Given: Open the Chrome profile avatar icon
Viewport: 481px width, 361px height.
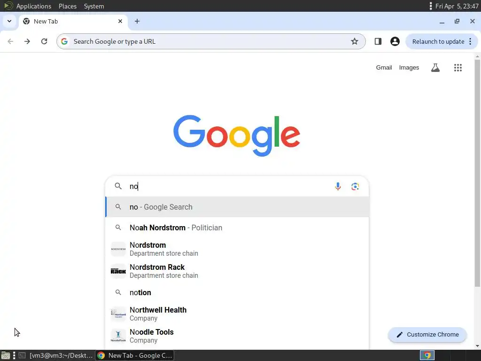Looking at the screenshot, I should 395,41.
